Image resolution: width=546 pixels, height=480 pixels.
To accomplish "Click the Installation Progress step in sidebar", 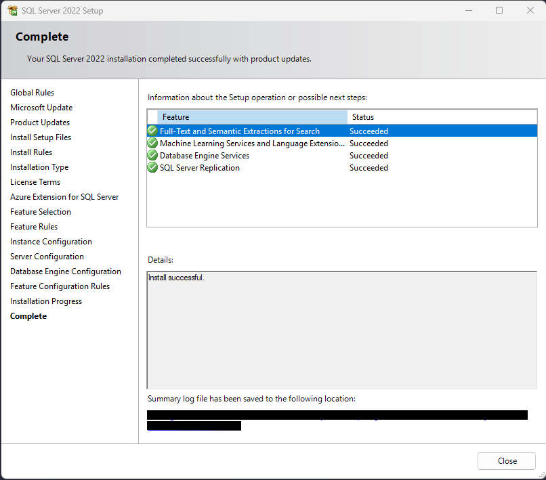I will coord(46,301).
